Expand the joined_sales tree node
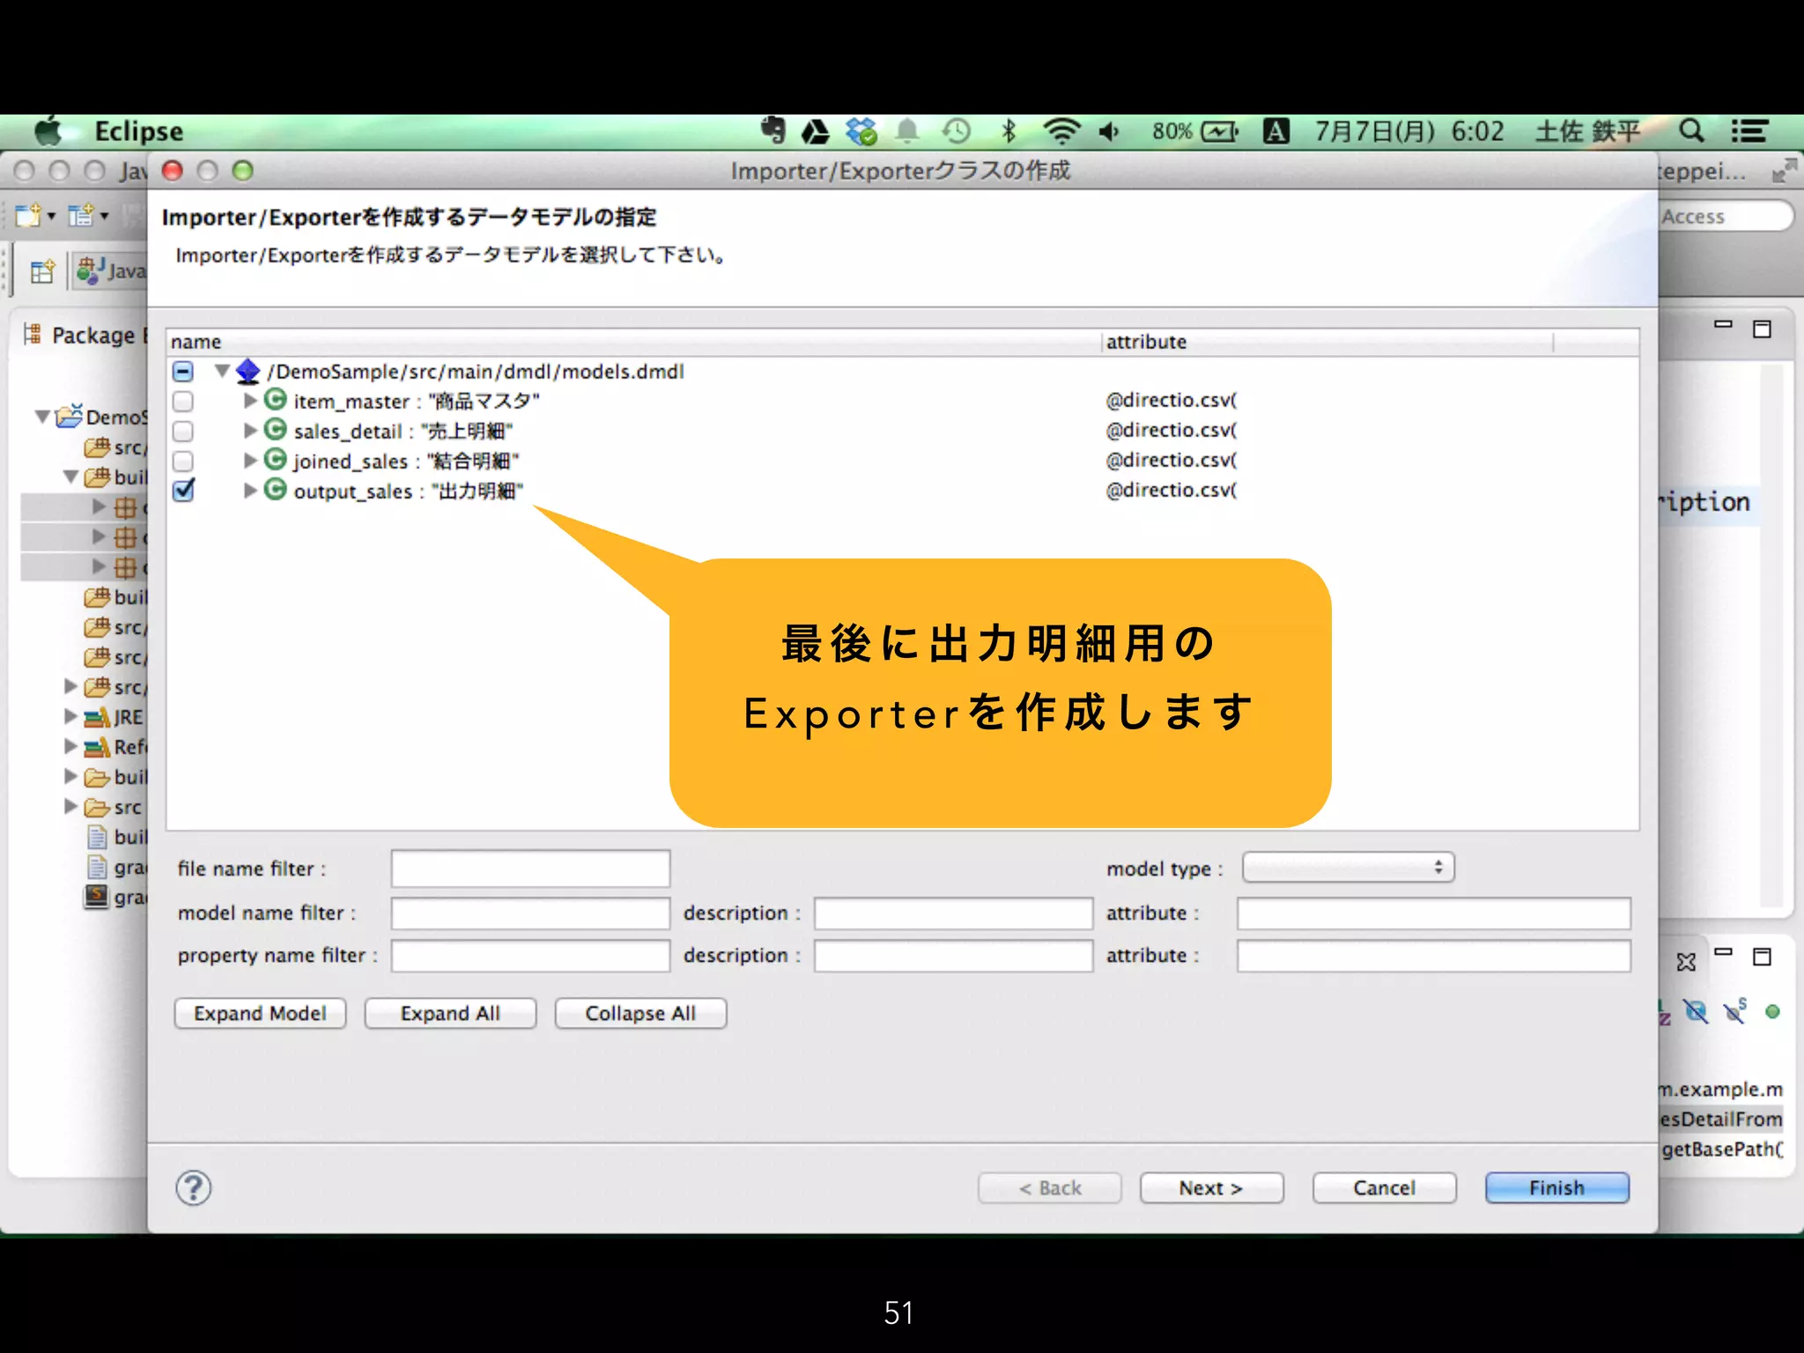Image resolution: width=1804 pixels, height=1353 pixels. point(250,461)
